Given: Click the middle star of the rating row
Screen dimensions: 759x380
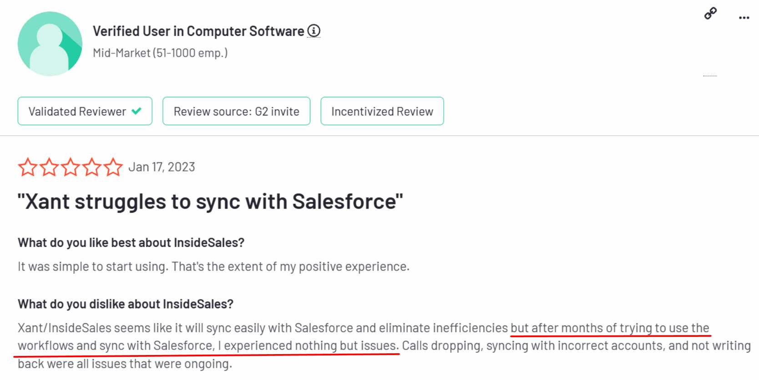Looking at the screenshot, I should (x=70, y=167).
